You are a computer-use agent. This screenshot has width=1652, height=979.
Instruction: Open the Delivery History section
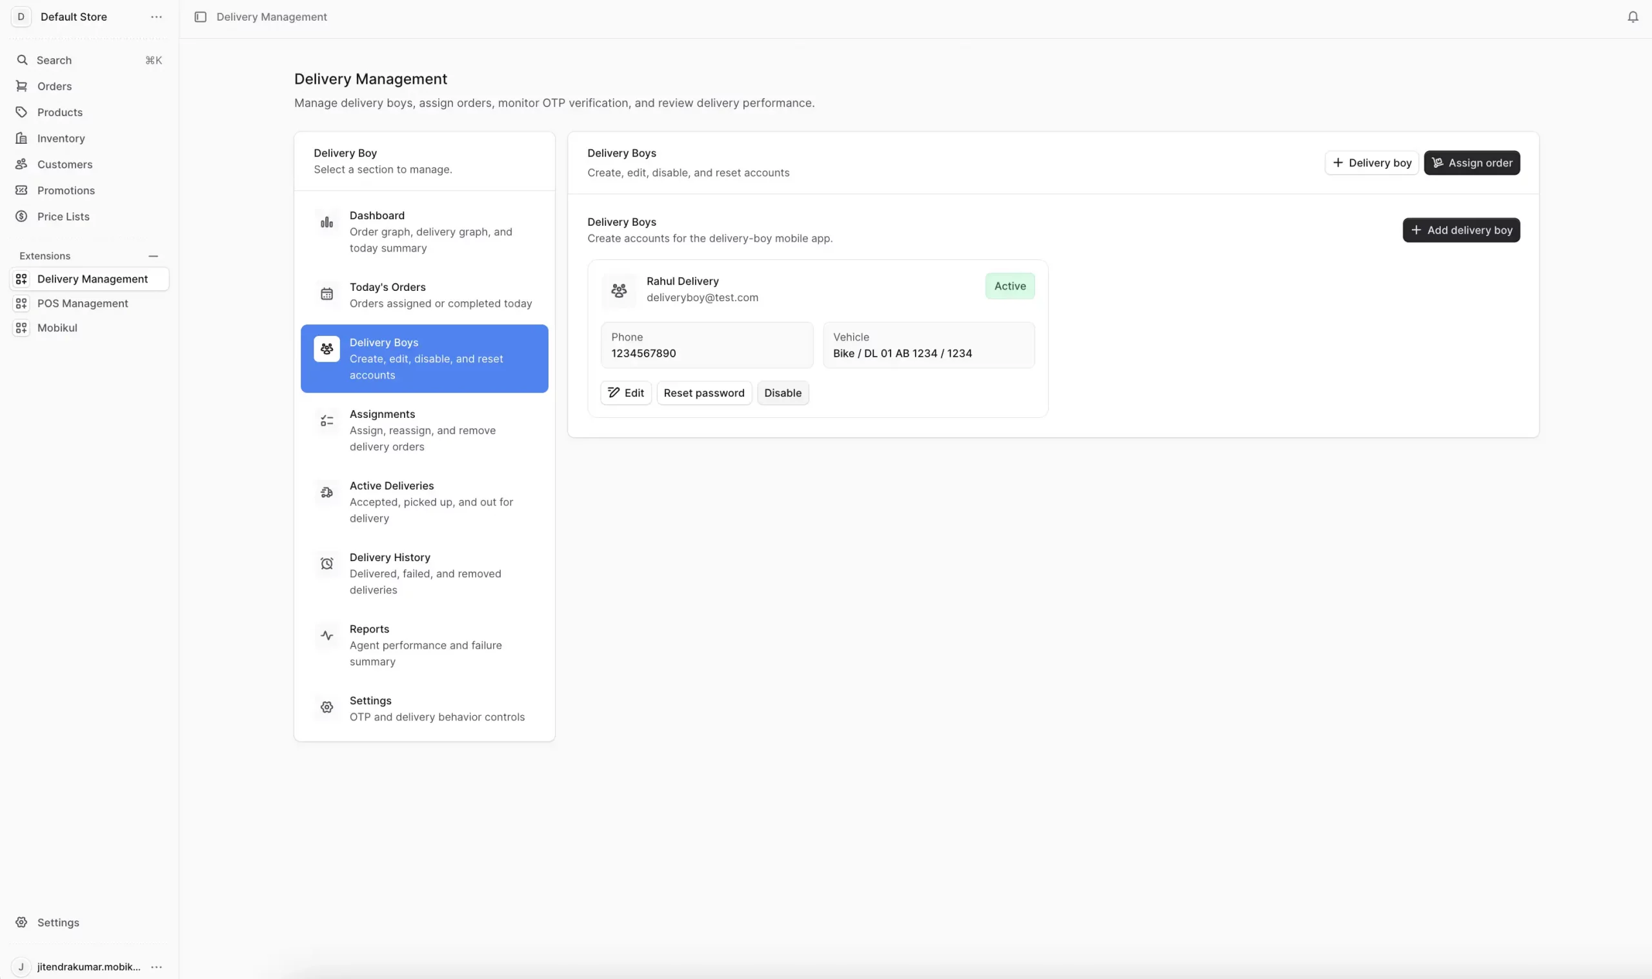[425, 573]
